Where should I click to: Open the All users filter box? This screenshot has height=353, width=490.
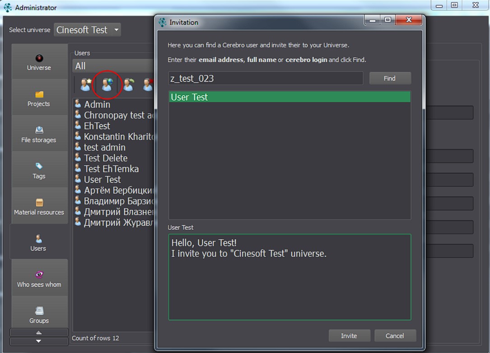pos(113,66)
